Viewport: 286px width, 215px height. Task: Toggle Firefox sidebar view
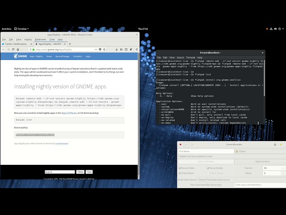(x=126, y=49)
